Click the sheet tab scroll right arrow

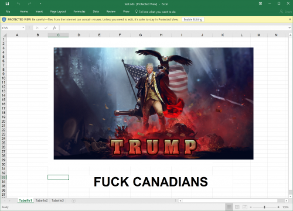tap(9, 200)
